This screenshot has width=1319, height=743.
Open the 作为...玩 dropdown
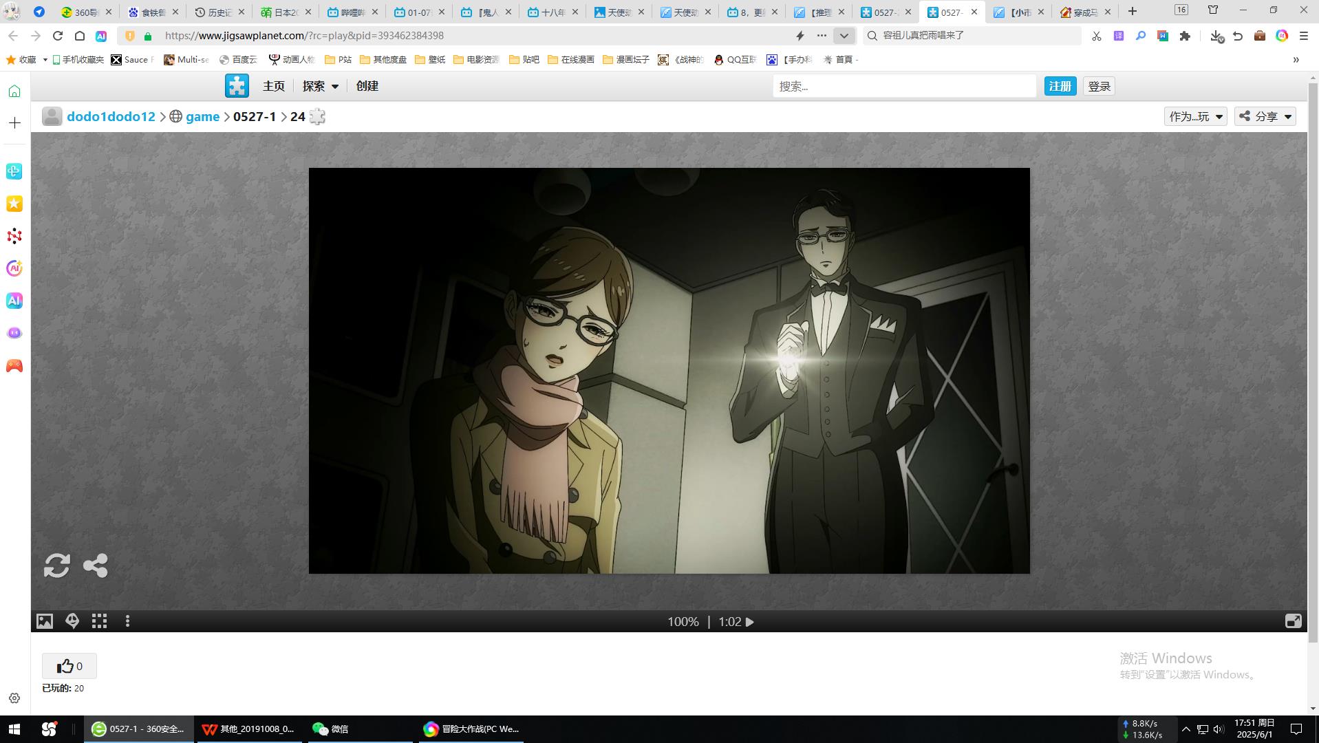pos(1195,116)
